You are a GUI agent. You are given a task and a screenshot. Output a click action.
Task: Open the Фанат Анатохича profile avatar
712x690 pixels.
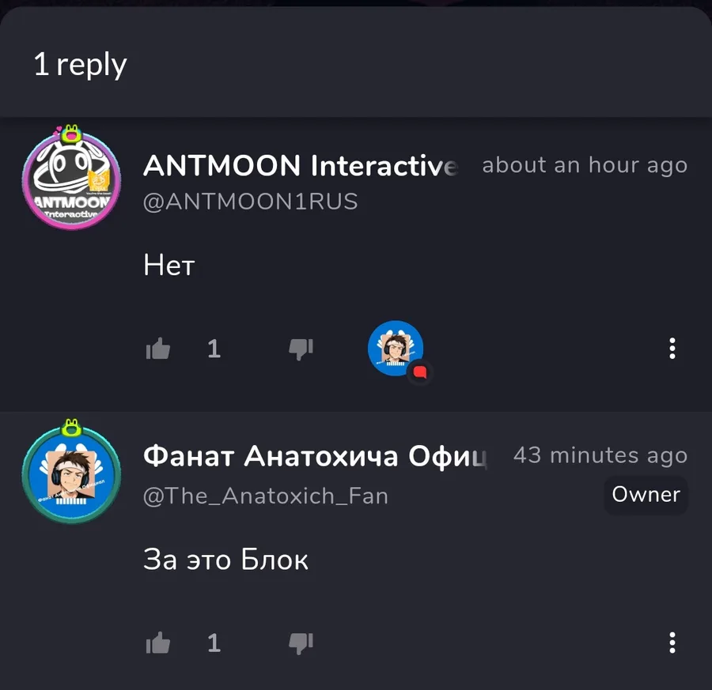pos(72,472)
